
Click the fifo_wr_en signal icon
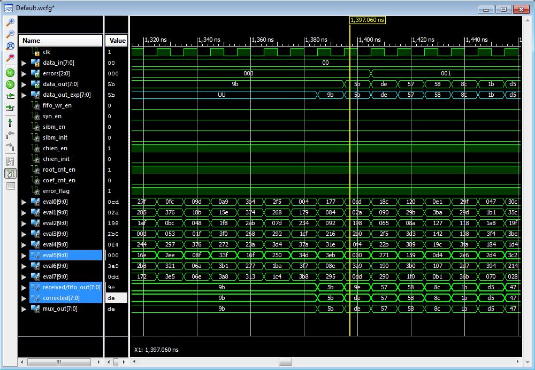pyautogui.click(x=35, y=105)
